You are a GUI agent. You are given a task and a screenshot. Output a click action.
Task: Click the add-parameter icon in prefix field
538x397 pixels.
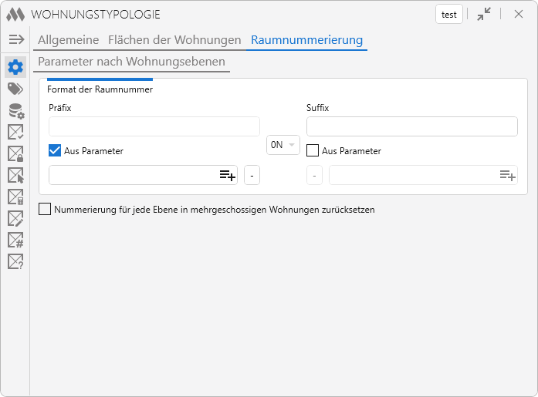click(227, 176)
